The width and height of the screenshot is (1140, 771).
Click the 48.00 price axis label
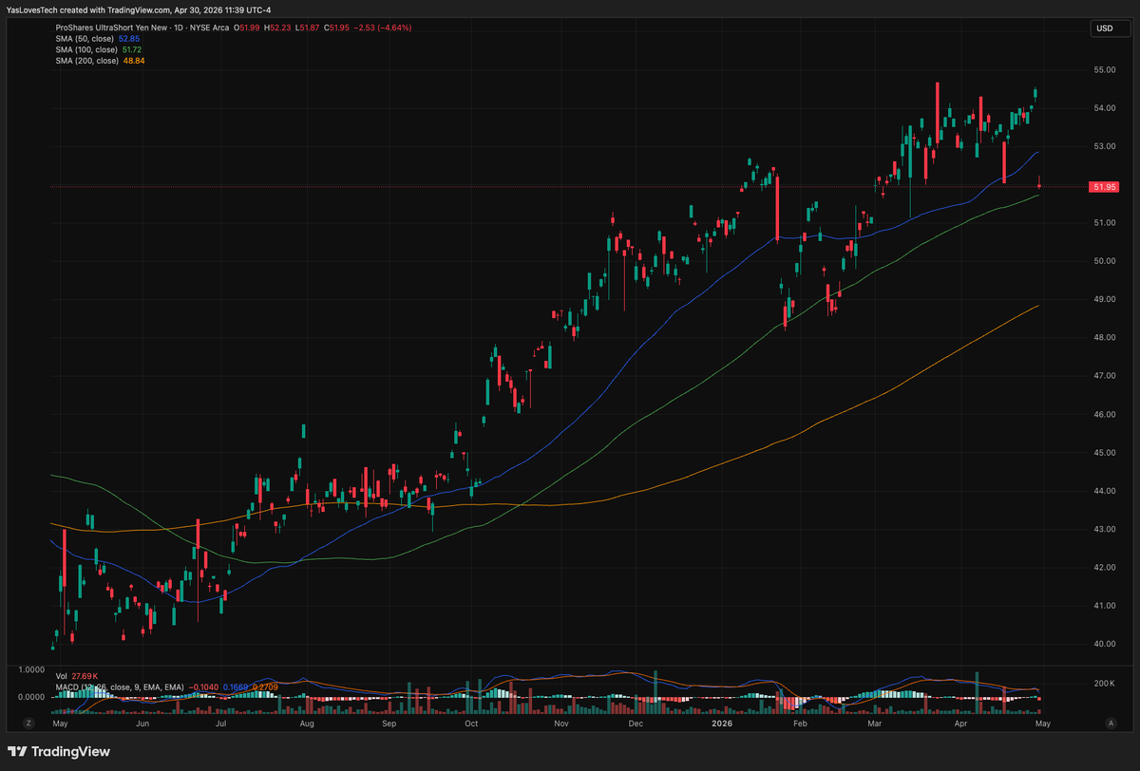coord(1104,338)
